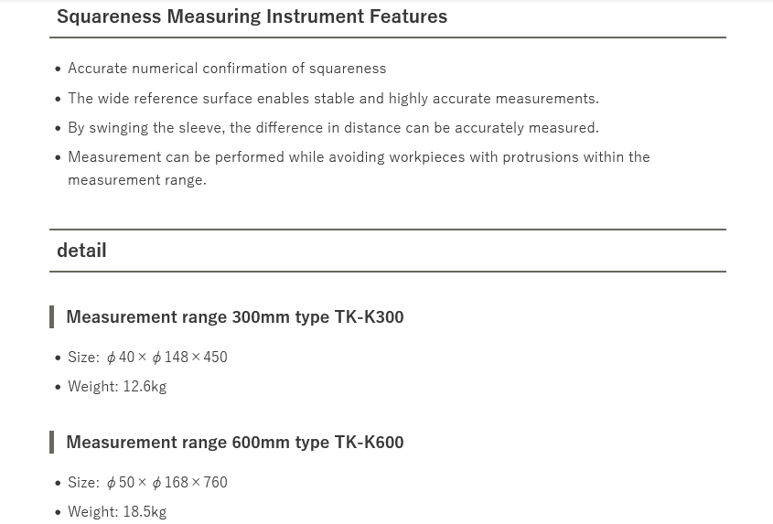
Task: Click the bullet dot before "Accurate numerical confirmation"
Action: 58,70
